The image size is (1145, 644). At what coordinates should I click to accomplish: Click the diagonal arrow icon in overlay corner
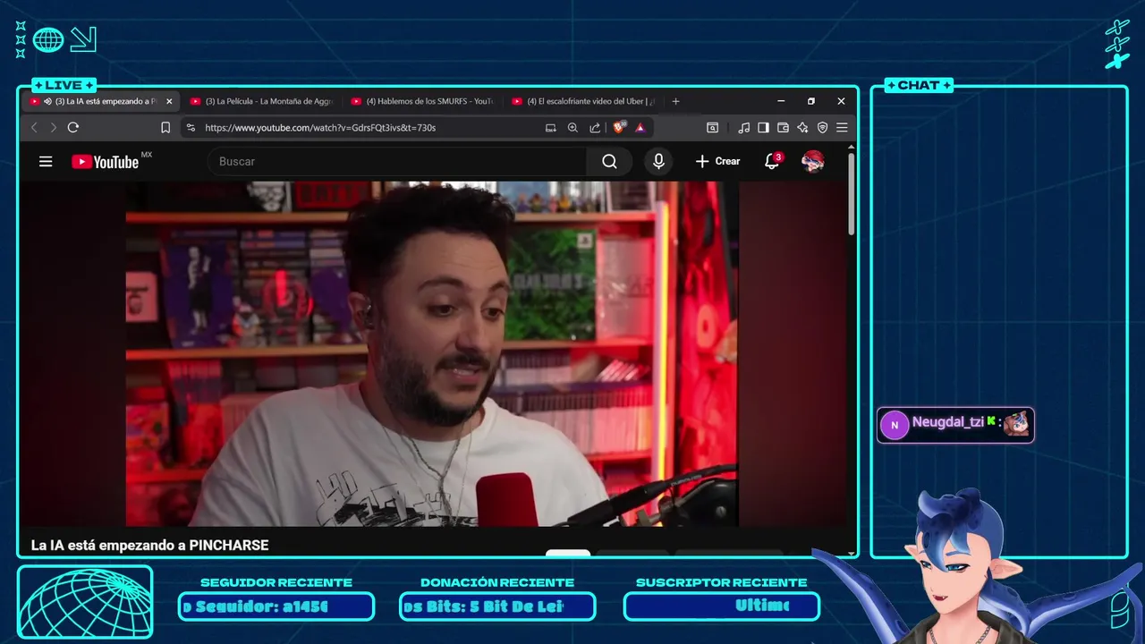83,39
